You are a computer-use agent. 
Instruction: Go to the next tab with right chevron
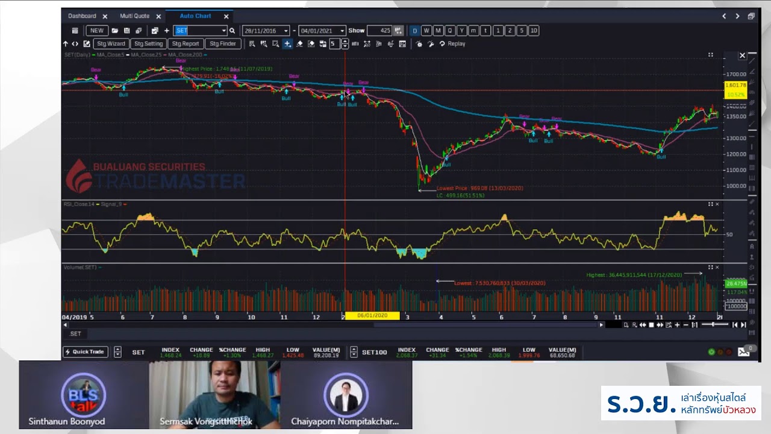coord(737,16)
